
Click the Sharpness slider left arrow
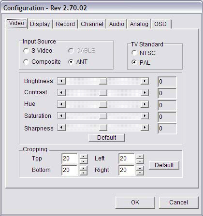click(x=61, y=128)
